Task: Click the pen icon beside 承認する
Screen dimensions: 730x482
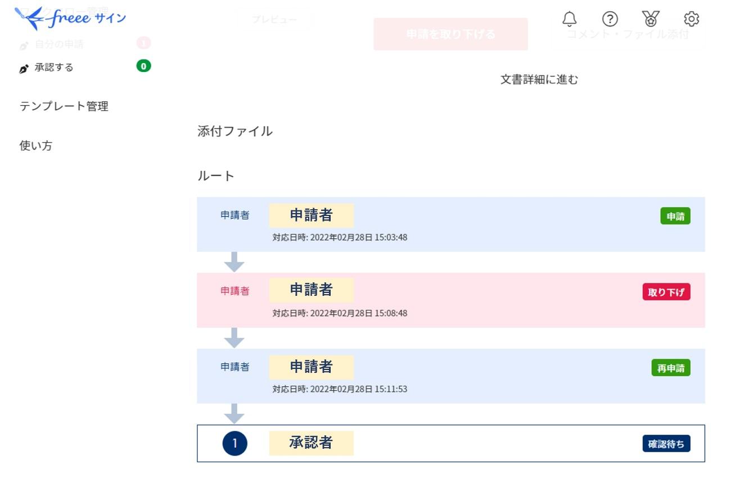Action: tap(24, 68)
